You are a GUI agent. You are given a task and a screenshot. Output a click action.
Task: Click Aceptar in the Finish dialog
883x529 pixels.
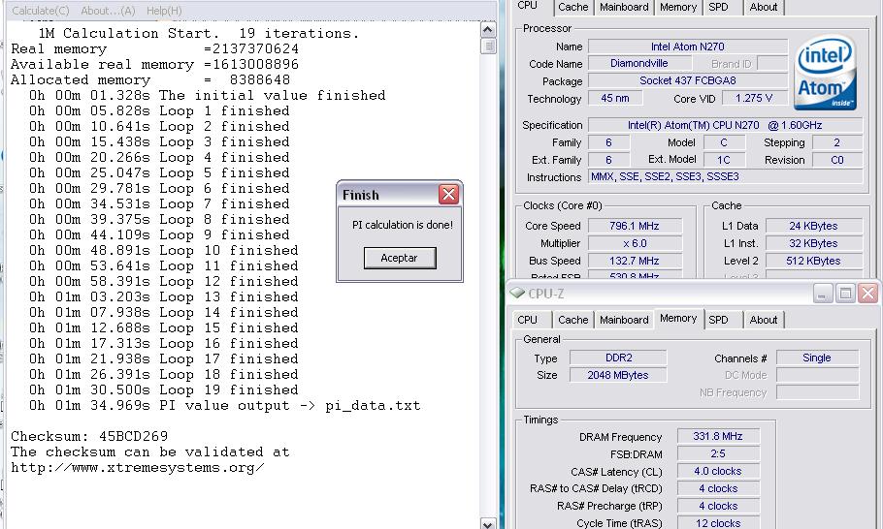(x=399, y=258)
